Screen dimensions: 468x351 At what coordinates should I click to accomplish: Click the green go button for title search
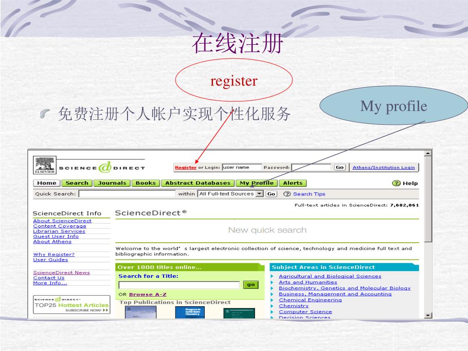(x=251, y=285)
